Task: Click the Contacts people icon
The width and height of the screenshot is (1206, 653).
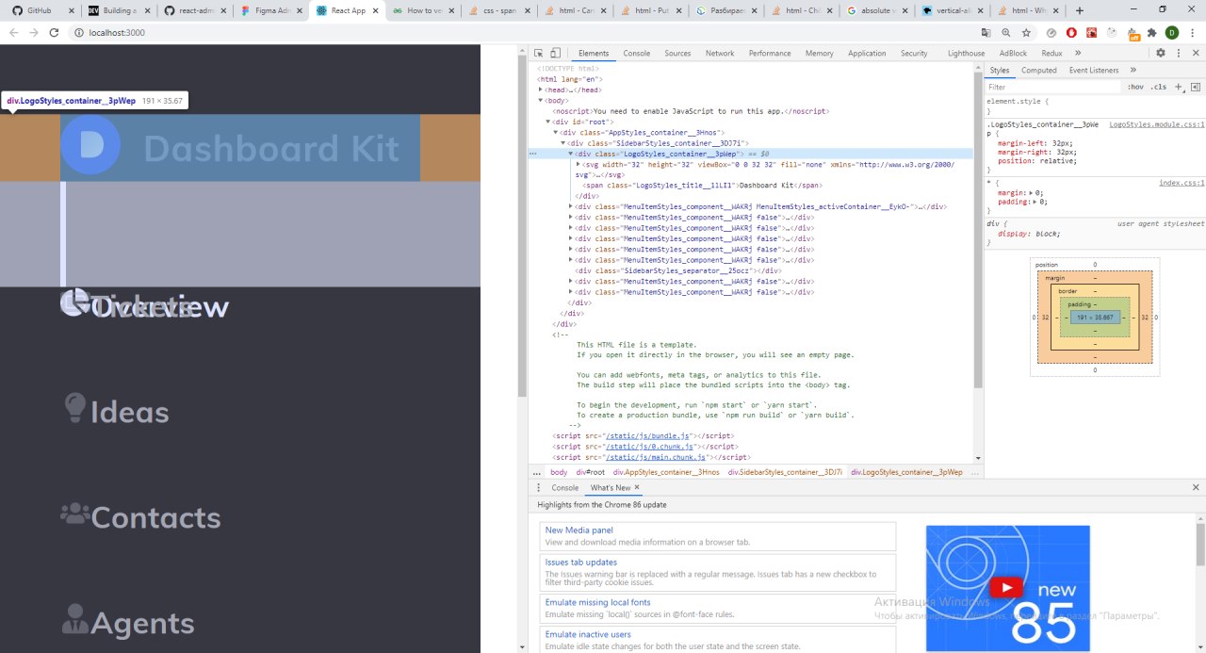Action: 74,514
